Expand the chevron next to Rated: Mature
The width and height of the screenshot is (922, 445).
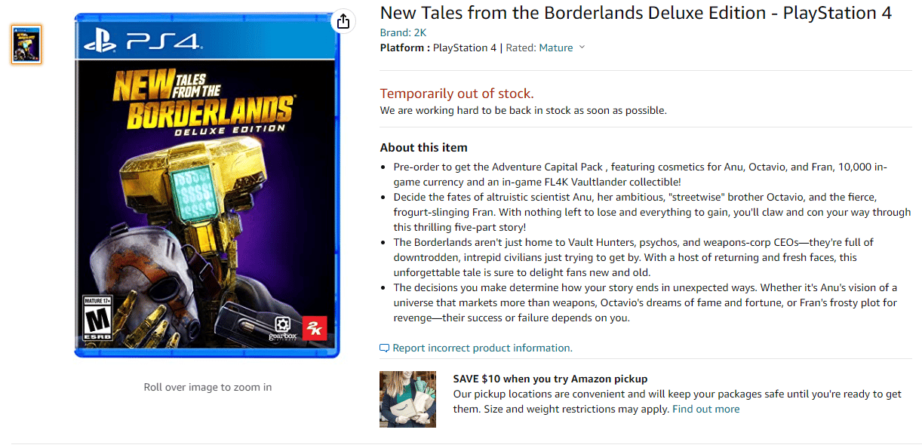582,48
